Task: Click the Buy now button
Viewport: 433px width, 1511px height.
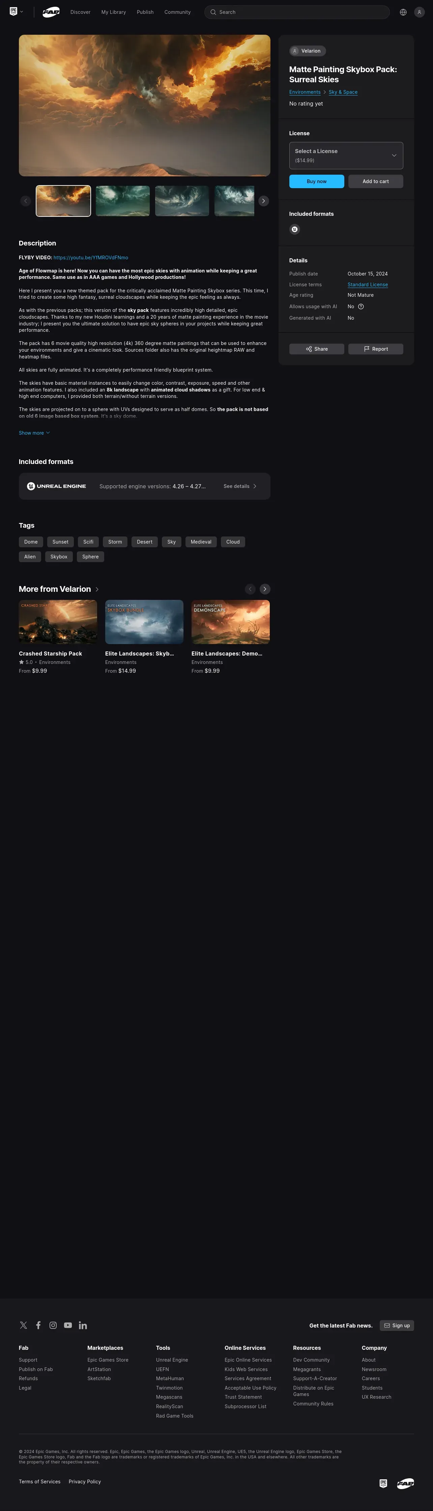Action: [x=317, y=181]
